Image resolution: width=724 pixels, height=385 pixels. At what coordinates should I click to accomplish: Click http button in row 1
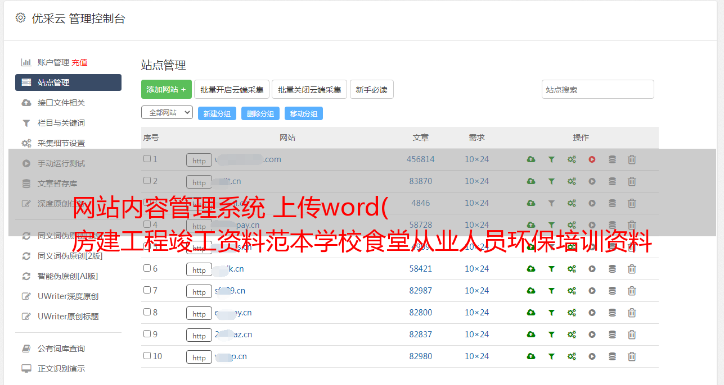[x=199, y=161]
